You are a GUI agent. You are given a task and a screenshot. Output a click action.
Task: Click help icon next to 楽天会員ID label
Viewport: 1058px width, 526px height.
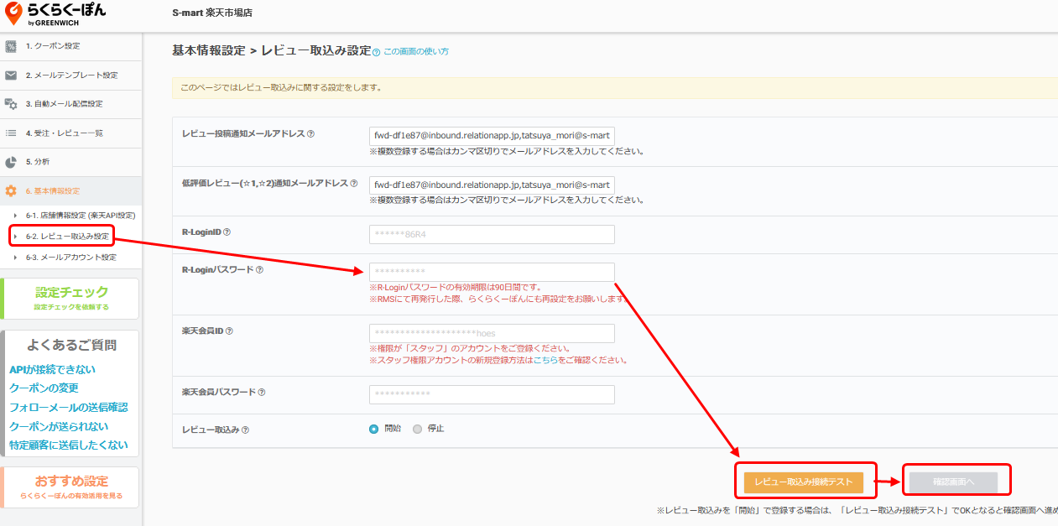coord(229,331)
